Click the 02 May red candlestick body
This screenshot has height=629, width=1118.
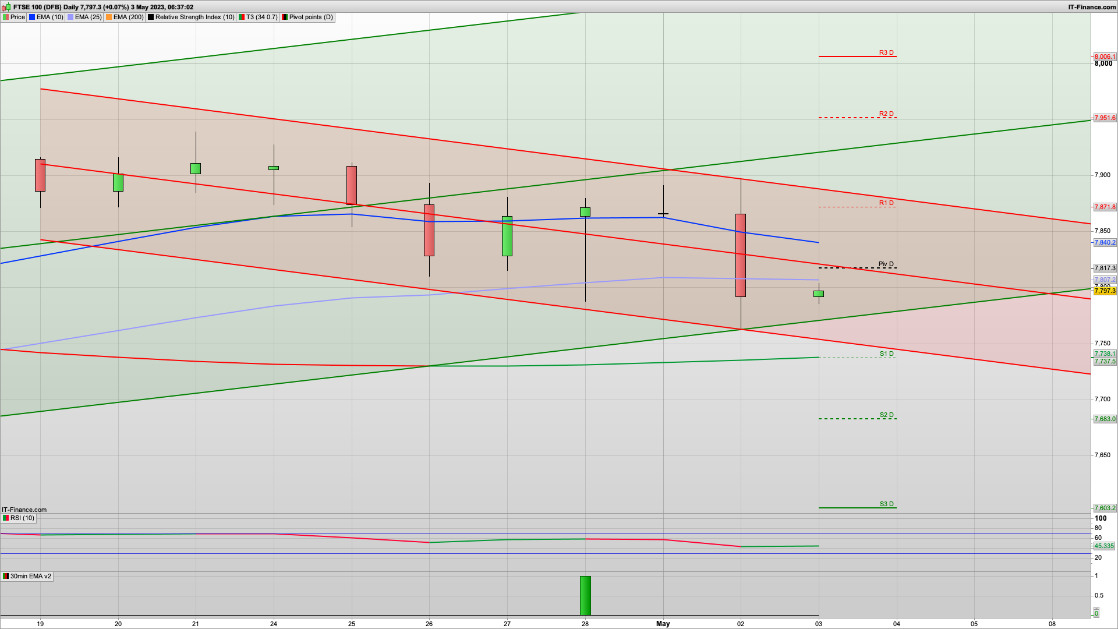pos(741,255)
